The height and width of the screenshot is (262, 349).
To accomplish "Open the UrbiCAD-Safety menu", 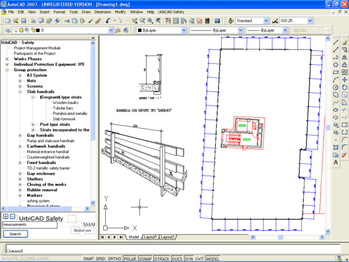I will [x=171, y=12].
